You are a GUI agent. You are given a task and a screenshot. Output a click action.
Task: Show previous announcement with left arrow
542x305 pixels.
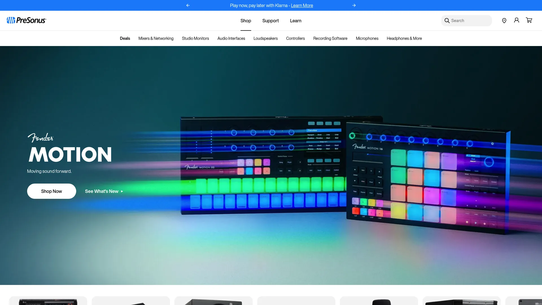(188, 5)
